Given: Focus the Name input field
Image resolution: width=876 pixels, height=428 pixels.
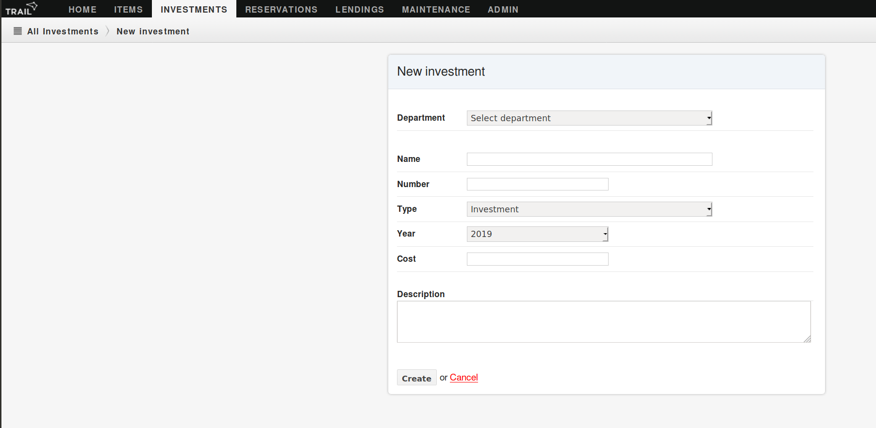Looking at the screenshot, I should click(x=589, y=159).
